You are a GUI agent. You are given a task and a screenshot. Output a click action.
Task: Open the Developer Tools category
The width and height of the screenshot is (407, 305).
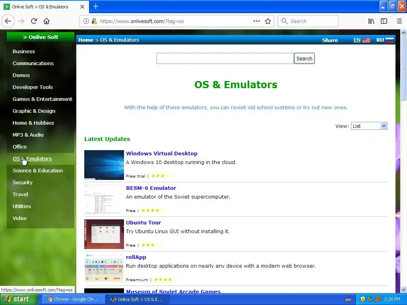tap(33, 87)
